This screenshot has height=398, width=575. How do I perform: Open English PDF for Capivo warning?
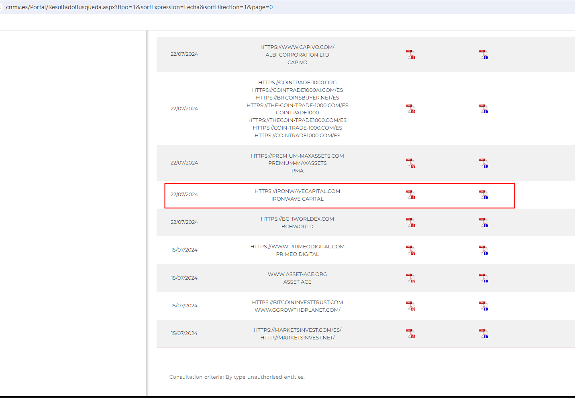(x=483, y=55)
